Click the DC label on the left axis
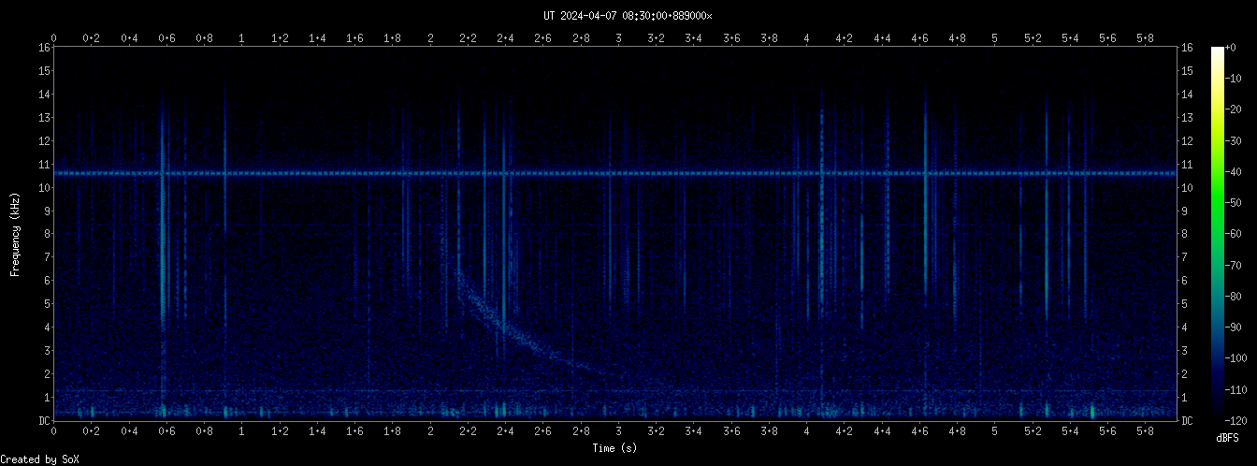Screen dimensions: 1257x466 pos(44,421)
